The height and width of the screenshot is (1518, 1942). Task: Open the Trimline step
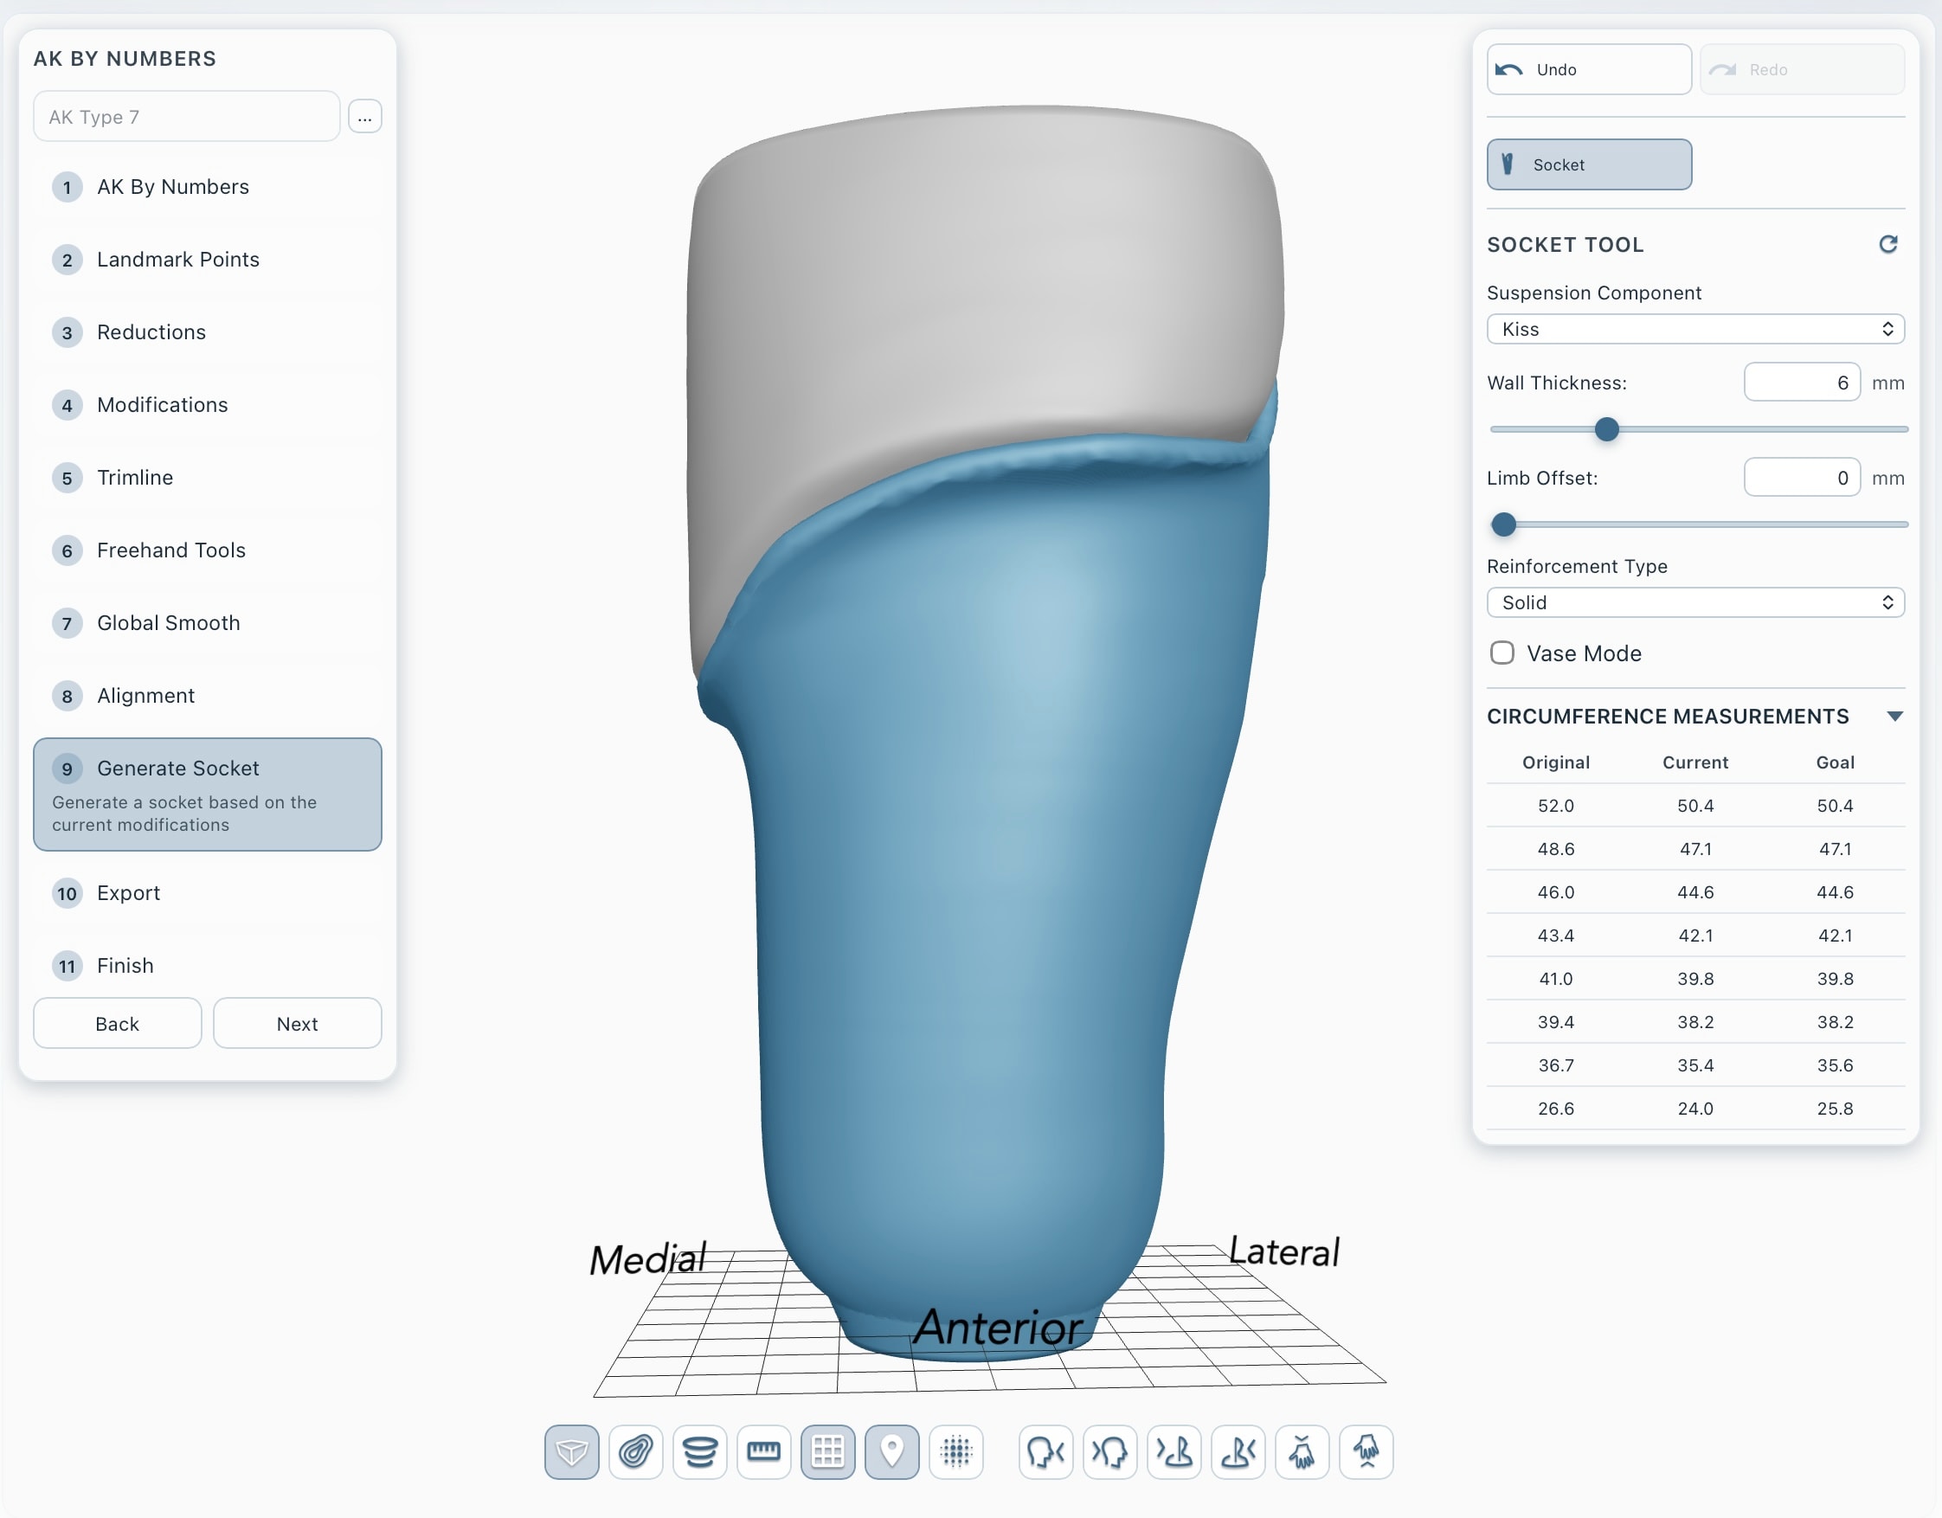coord(207,478)
